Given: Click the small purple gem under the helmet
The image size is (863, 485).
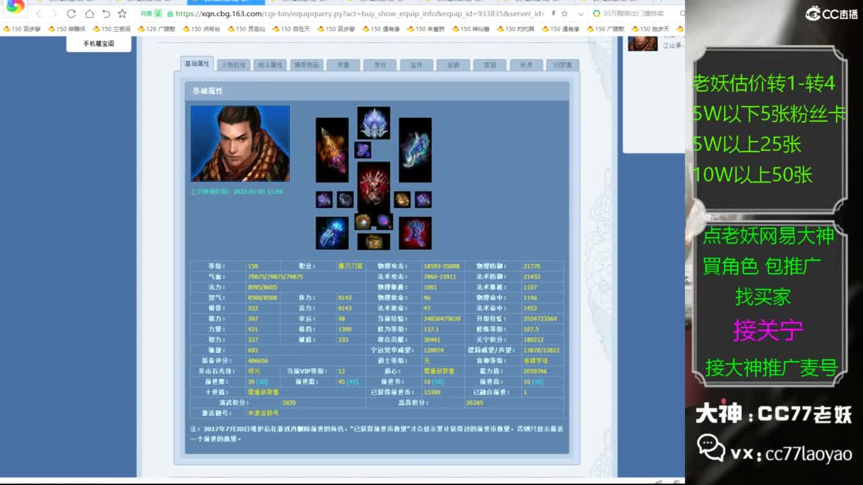Looking at the screenshot, I should [x=363, y=150].
